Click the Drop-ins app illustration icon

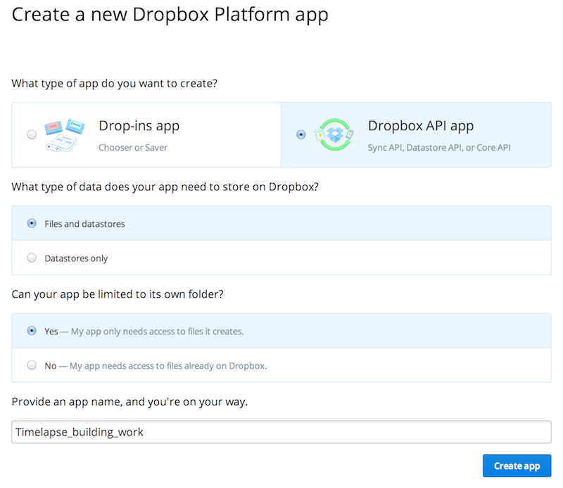65,135
